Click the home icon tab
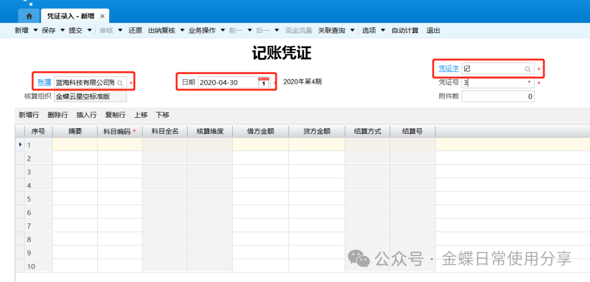Image resolution: width=590 pixels, height=282 pixels. [29, 16]
